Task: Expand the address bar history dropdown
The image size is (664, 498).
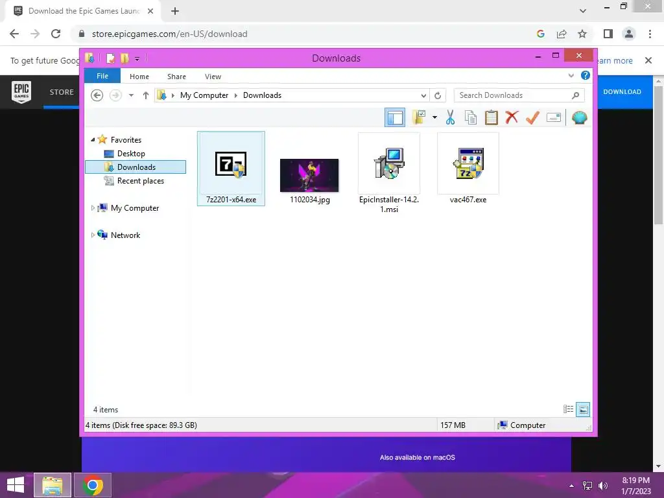Action: pyautogui.click(x=423, y=95)
